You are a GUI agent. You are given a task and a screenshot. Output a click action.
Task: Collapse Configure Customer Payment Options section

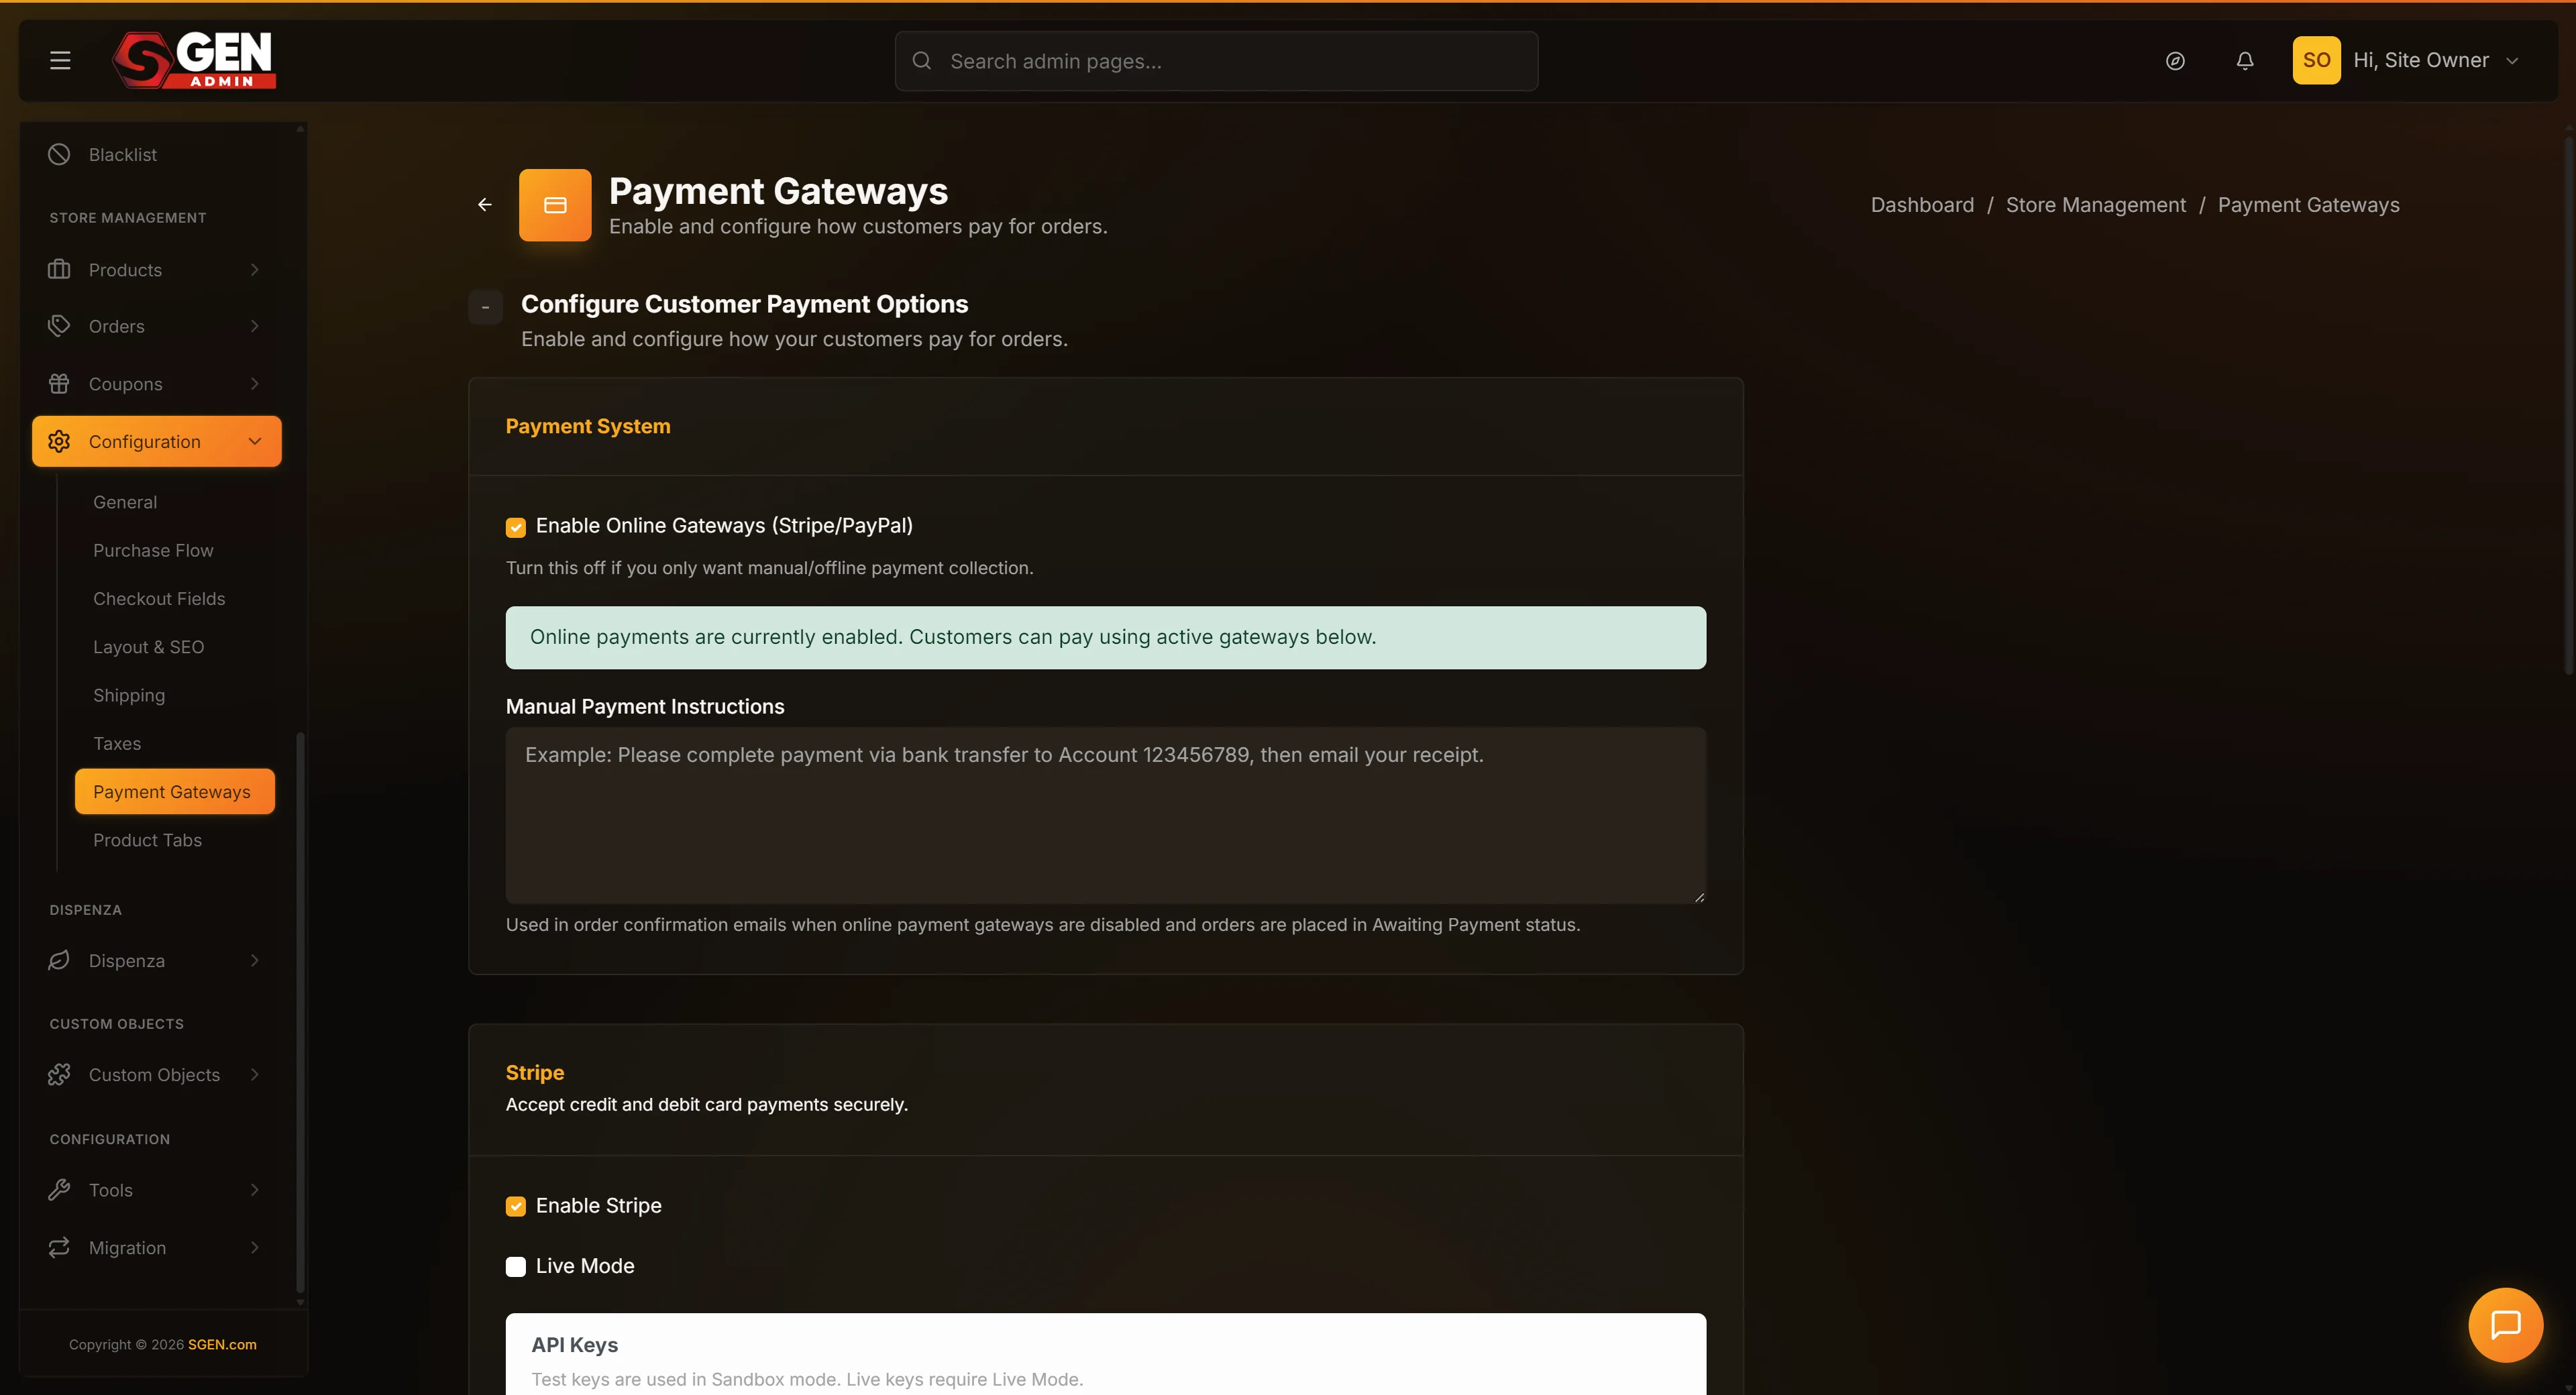485,307
